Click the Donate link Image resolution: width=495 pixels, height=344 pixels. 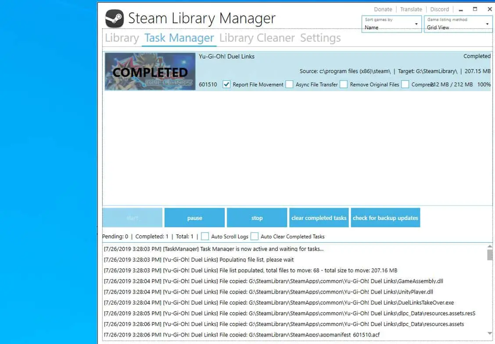pyautogui.click(x=383, y=9)
